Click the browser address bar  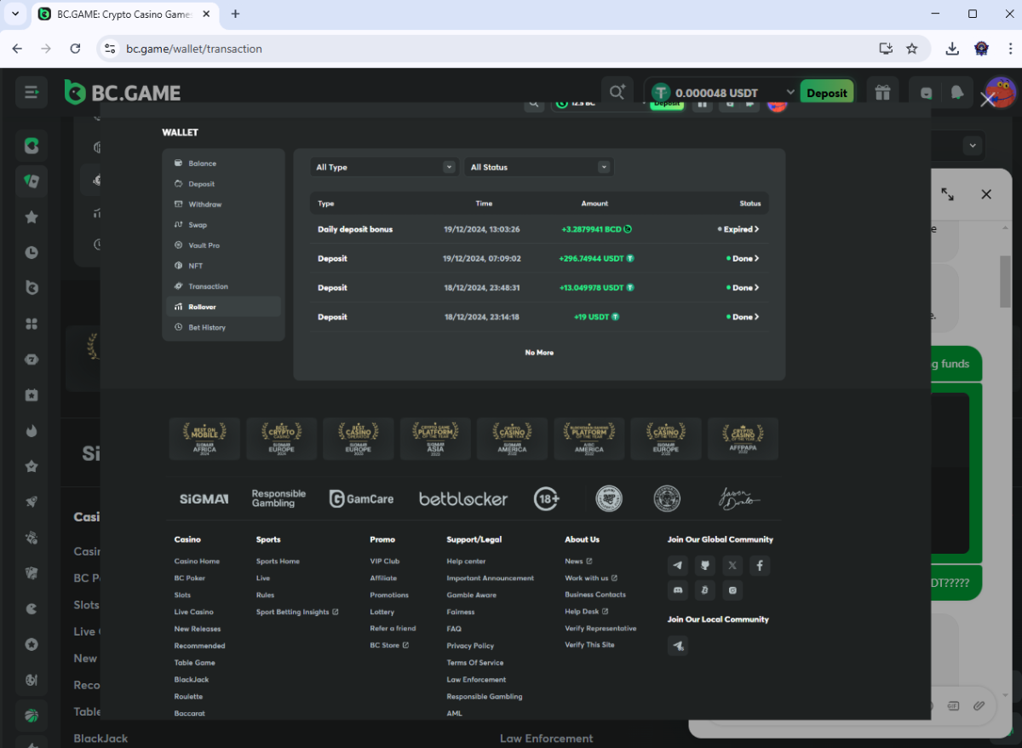494,49
